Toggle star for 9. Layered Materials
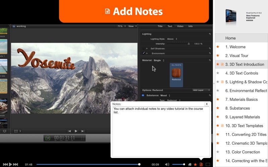This screenshot has width=268, height=167. (x=218, y=117)
